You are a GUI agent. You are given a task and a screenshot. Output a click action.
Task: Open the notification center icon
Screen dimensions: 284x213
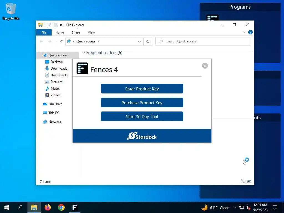point(275,207)
